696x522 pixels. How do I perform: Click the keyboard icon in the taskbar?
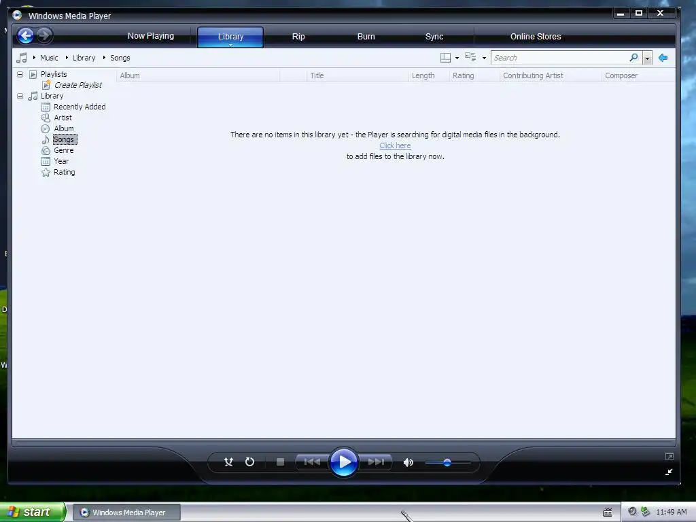click(x=607, y=512)
